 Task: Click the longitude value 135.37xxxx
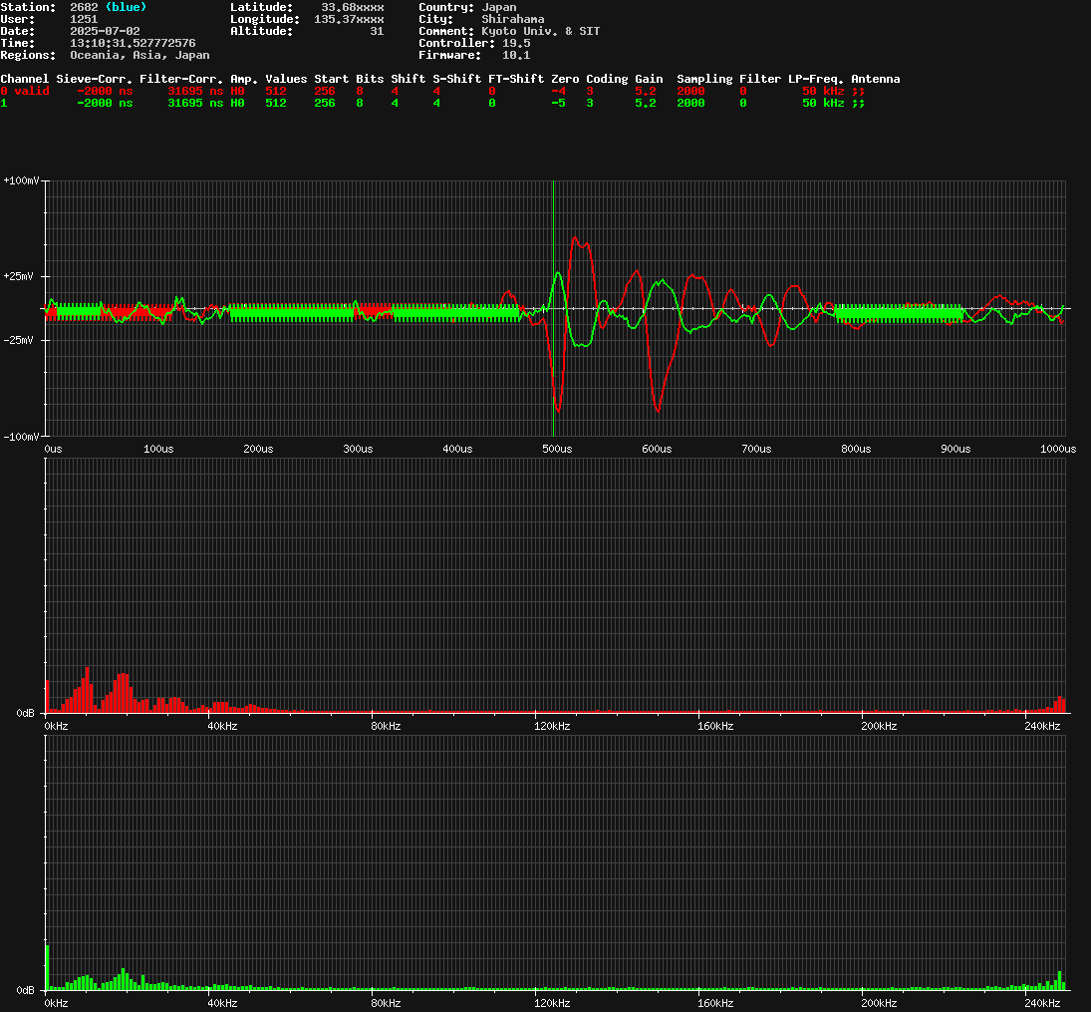(349, 19)
